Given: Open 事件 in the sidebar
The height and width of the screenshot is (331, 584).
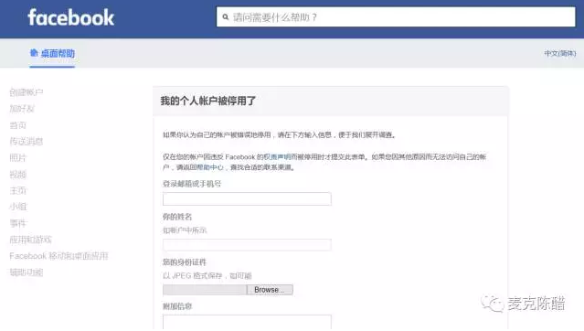Looking at the screenshot, I should (x=18, y=223).
